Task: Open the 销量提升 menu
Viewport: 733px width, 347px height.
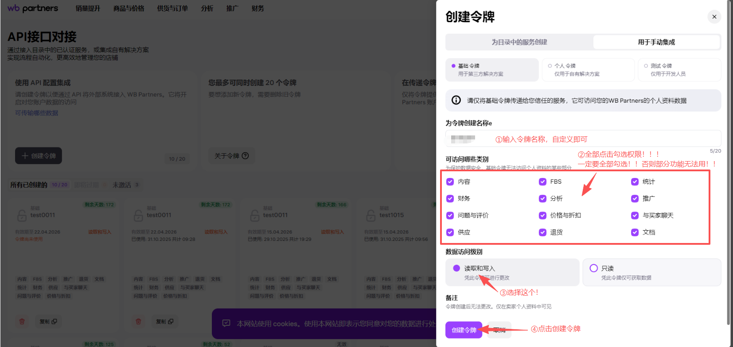Action: click(88, 8)
